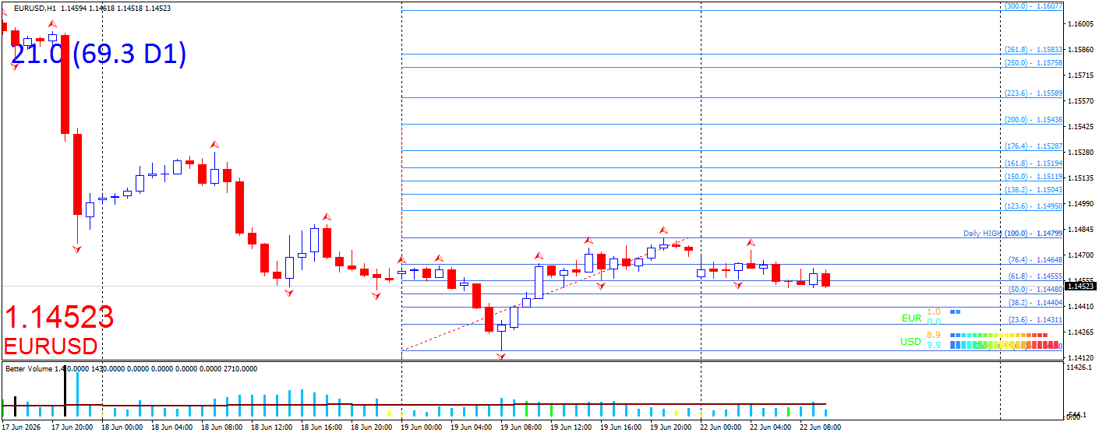Click the fractal arrow above the 18 Jun 08:00 swing high
Screen dimensions: 1099x436
tap(214, 145)
